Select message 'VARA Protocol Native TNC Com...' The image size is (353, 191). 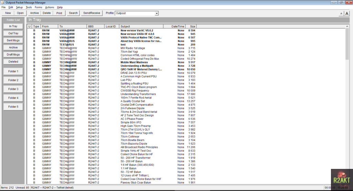(112, 38)
